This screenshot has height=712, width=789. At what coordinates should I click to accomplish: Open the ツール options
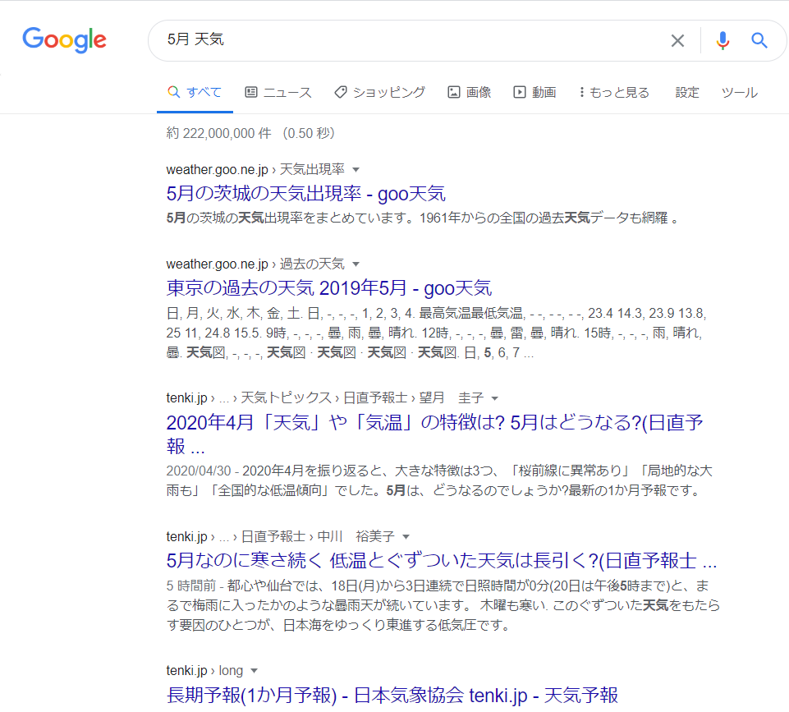coord(739,93)
